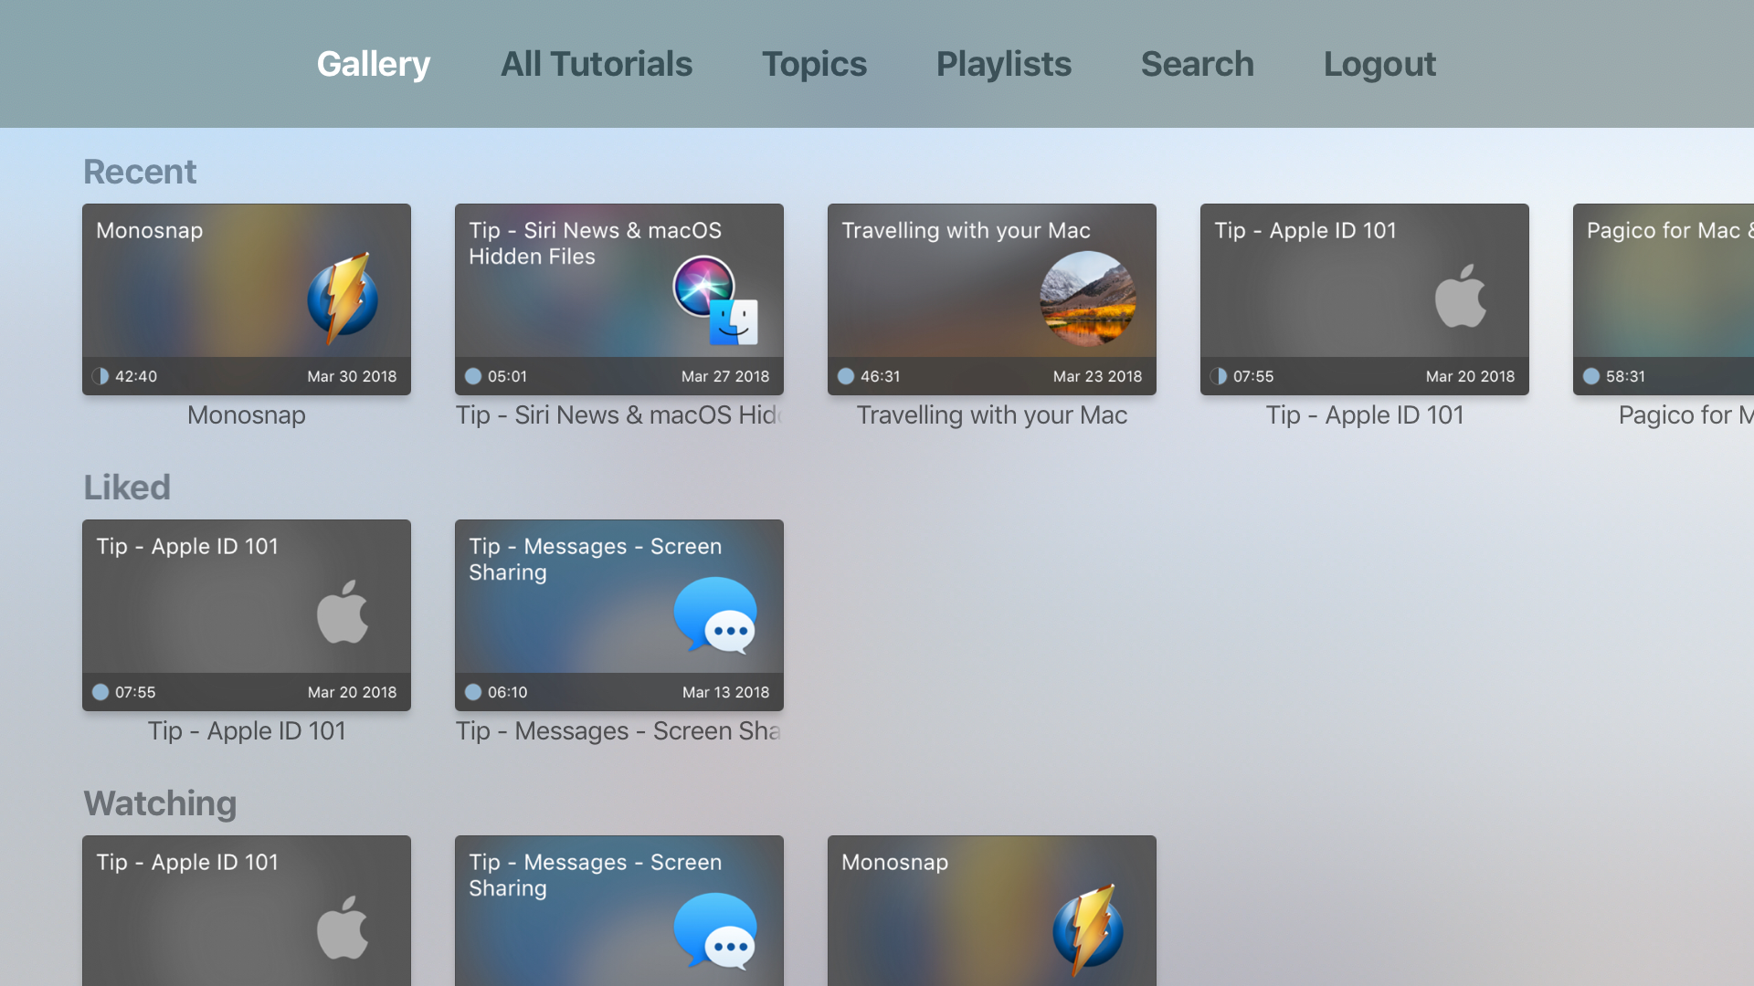Select the Gallery tab
1754x986 pixels.
pyautogui.click(x=373, y=64)
